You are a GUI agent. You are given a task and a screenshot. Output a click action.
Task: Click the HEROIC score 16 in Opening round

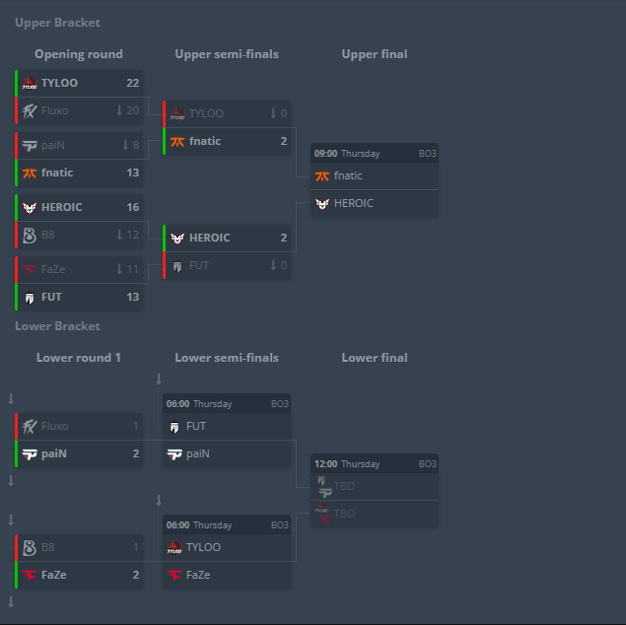[132, 208]
